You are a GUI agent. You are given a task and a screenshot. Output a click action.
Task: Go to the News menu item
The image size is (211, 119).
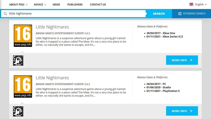(x=56, y=5)
